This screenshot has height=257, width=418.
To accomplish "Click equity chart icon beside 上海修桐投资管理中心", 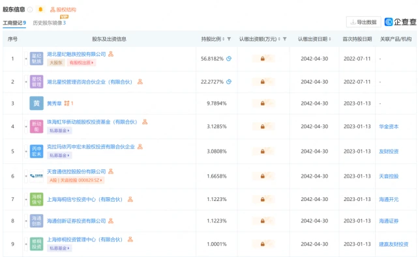I will [130, 239].
